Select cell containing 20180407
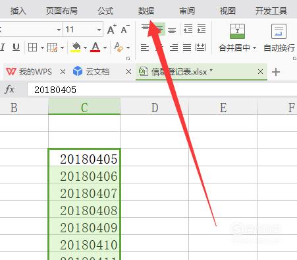This screenshot has height=260, width=297. click(84, 192)
